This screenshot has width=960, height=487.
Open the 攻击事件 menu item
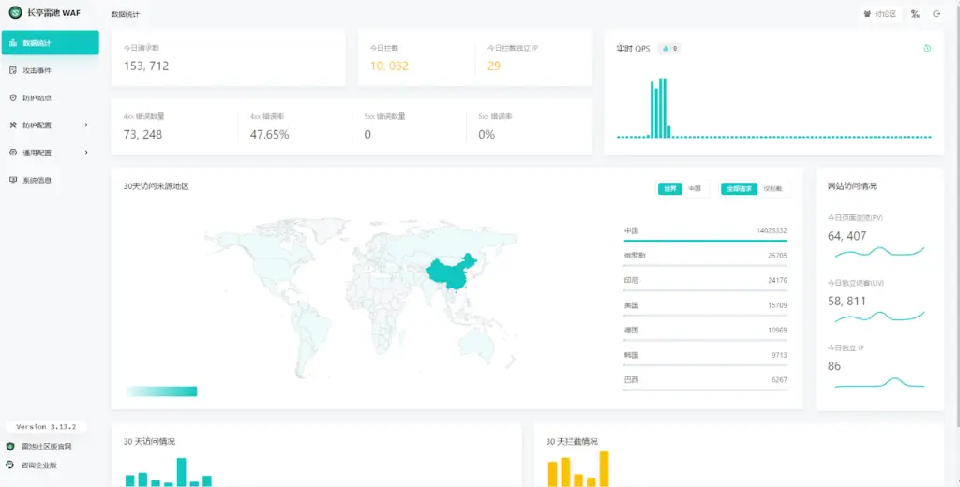tap(37, 70)
